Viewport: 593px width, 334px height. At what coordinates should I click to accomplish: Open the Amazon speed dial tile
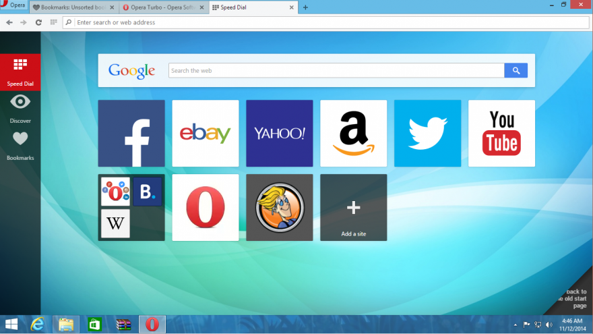[353, 134]
